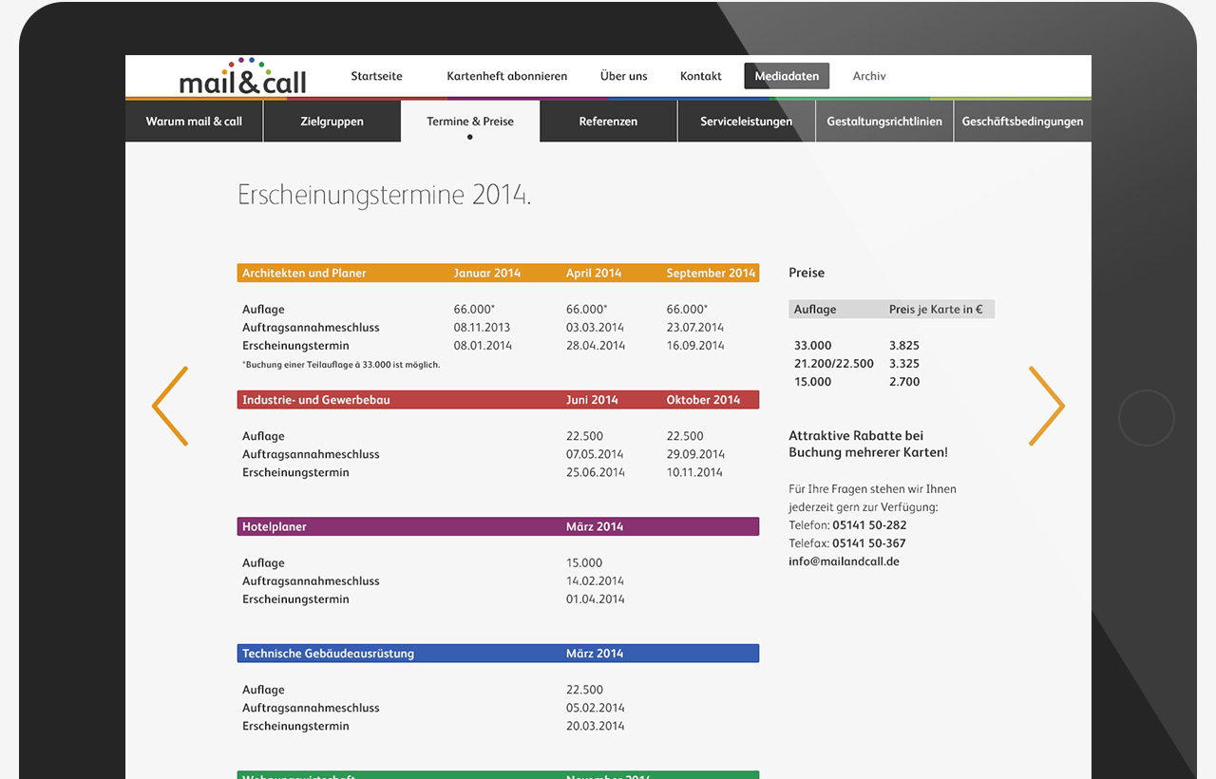Open the Serviceleistungen tab
The width and height of the screenshot is (1216, 779).
coord(747,122)
